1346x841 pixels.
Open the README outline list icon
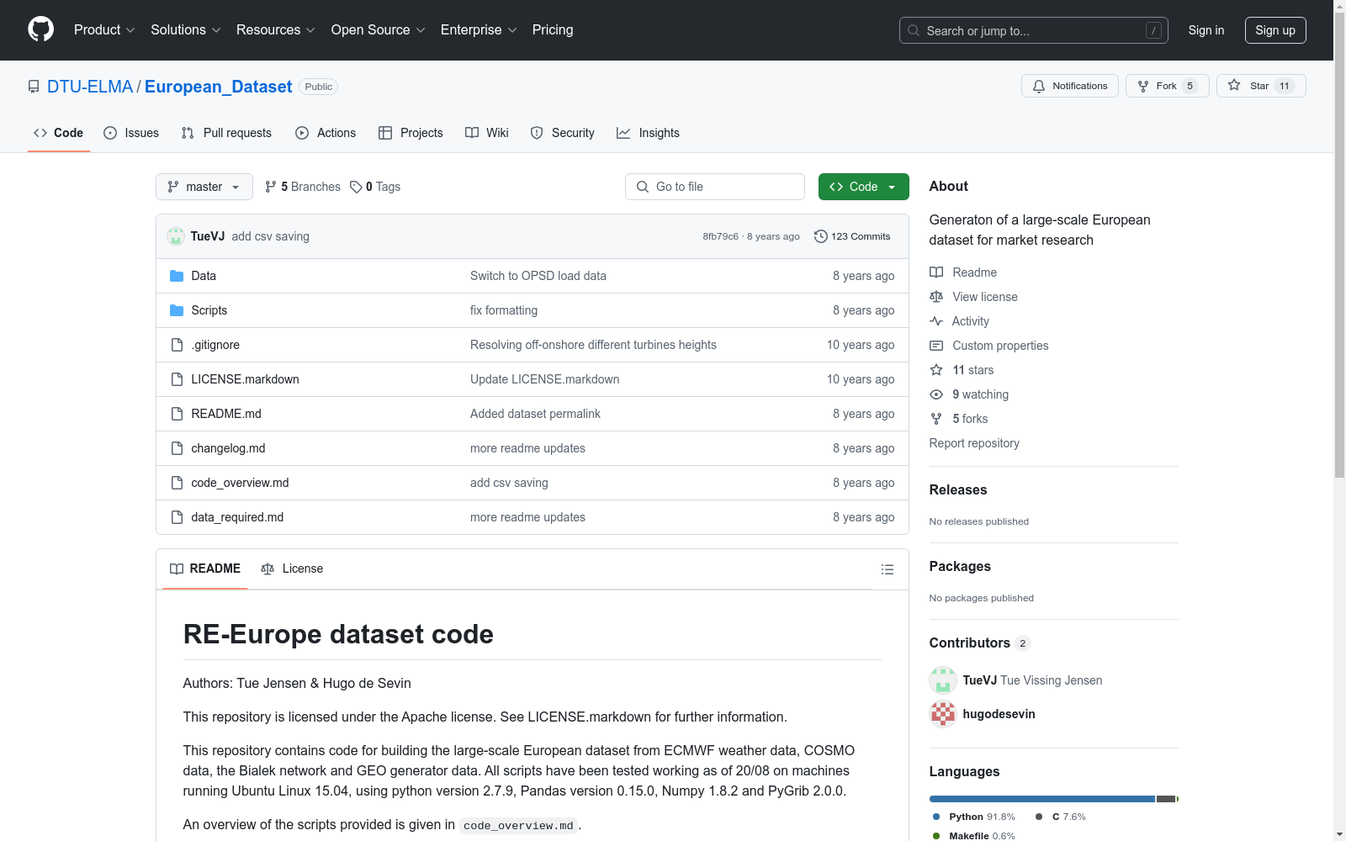click(x=887, y=569)
